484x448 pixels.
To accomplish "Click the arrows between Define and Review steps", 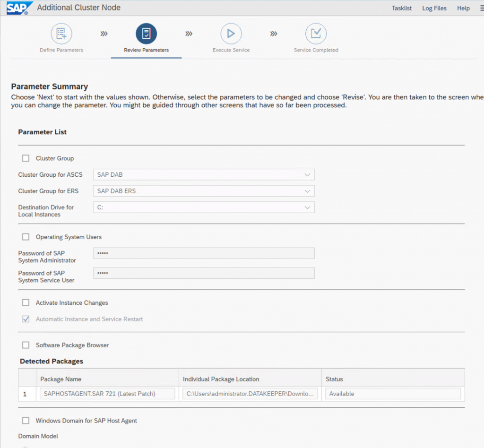I will click(104, 34).
